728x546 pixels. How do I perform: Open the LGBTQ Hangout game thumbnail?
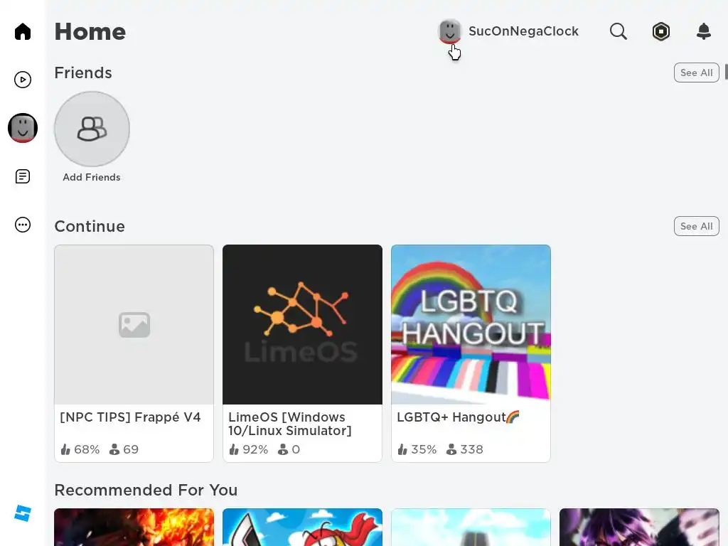point(471,324)
